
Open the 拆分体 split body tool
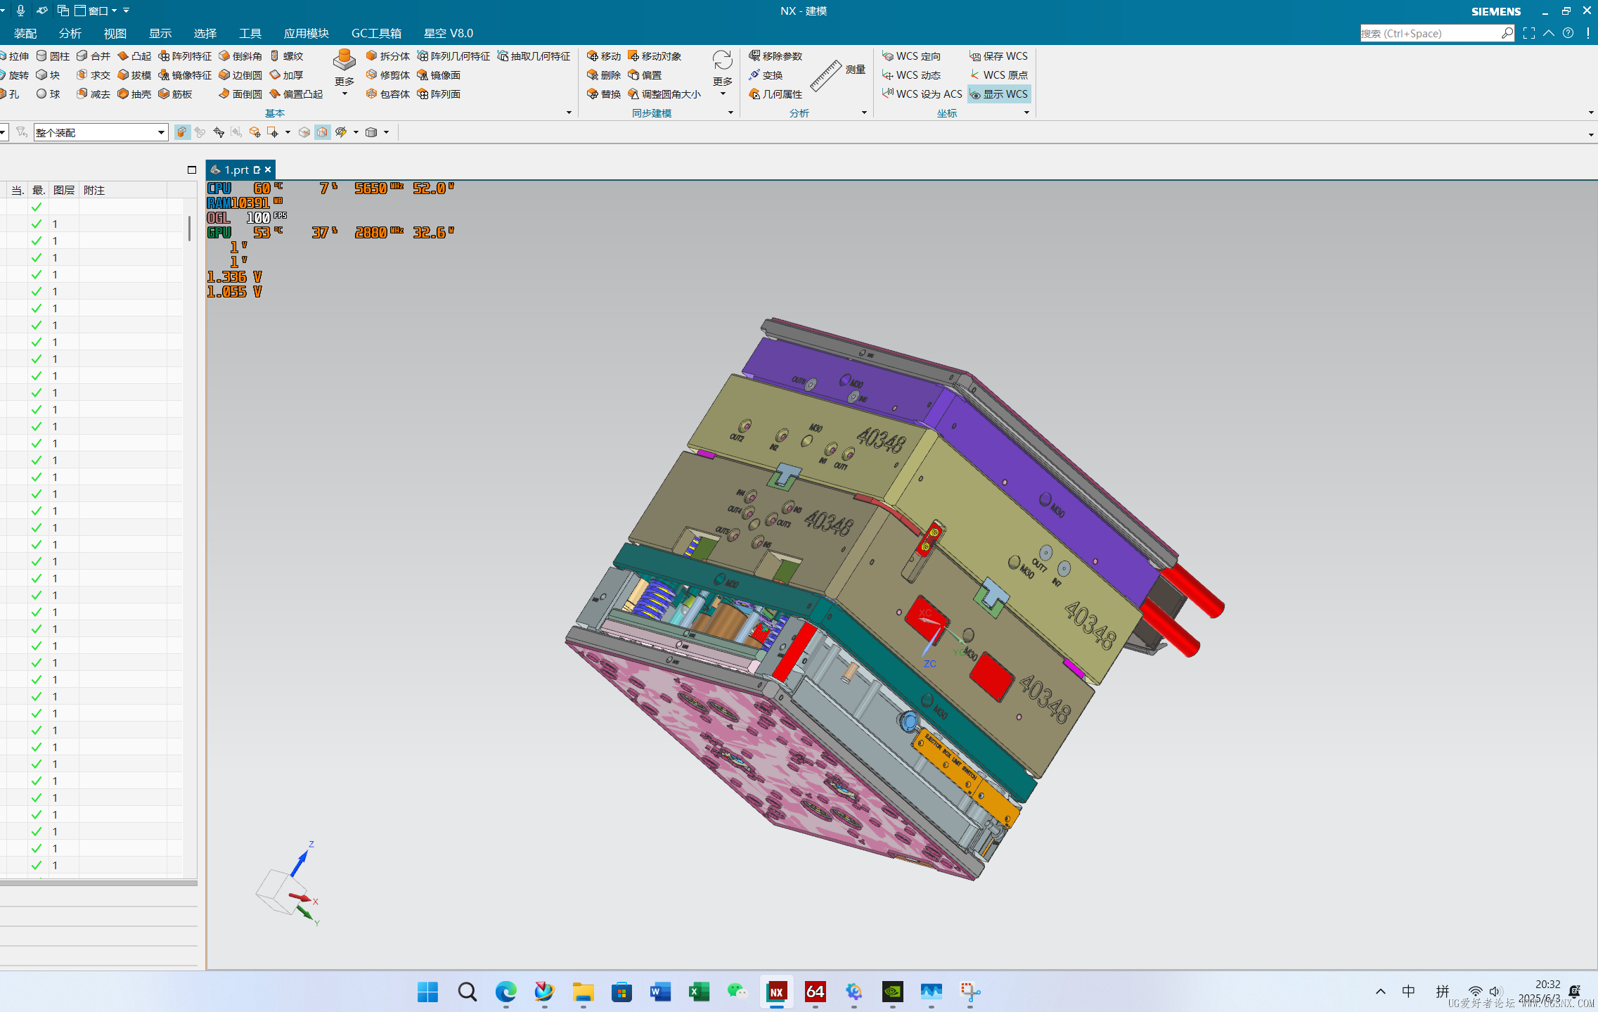click(x=388, y=56)
